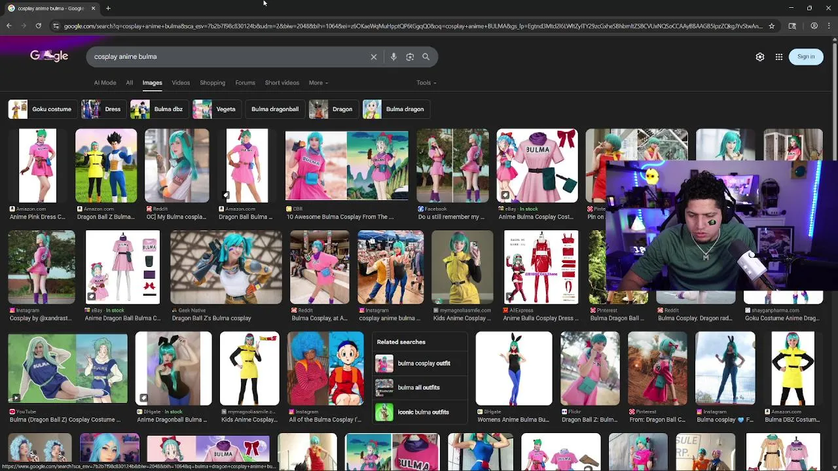
Task: Open the All of the Bulma Cosplay Instagram image
Action: tap(325, 368)
